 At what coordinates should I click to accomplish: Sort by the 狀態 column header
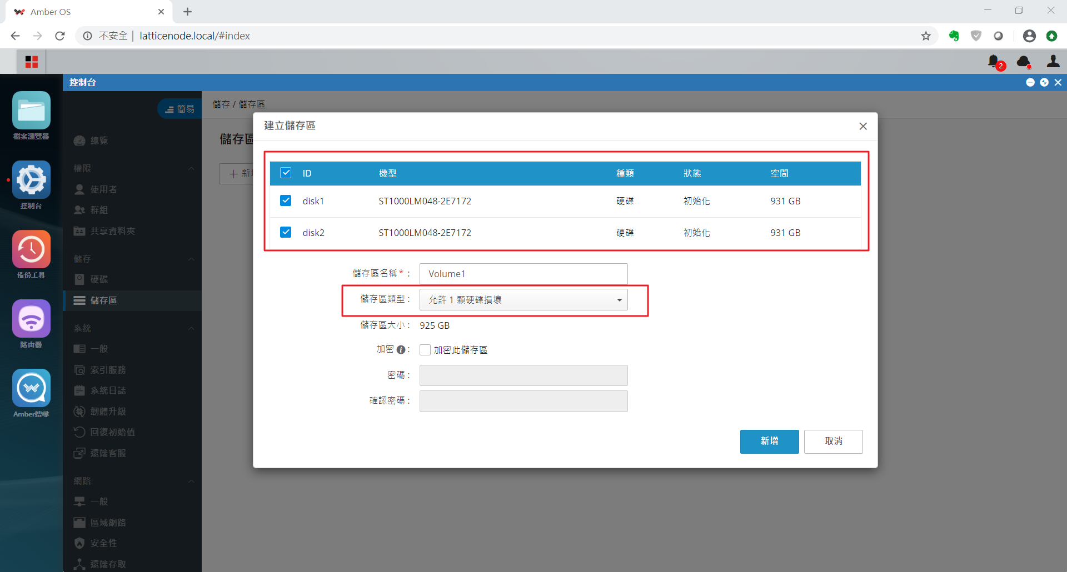pos(692,173)
